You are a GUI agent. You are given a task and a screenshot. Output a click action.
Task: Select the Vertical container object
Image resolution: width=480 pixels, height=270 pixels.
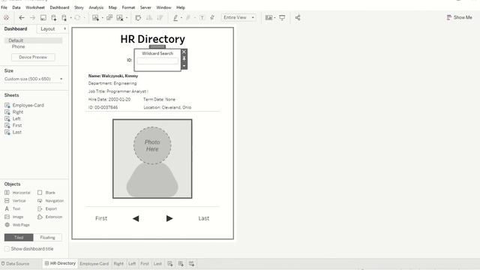[x=15, y=200]
